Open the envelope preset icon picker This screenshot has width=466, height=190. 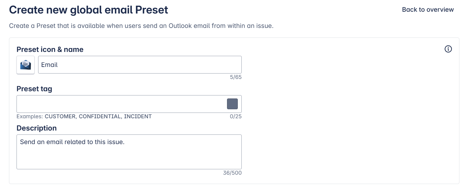pos(26,65)
